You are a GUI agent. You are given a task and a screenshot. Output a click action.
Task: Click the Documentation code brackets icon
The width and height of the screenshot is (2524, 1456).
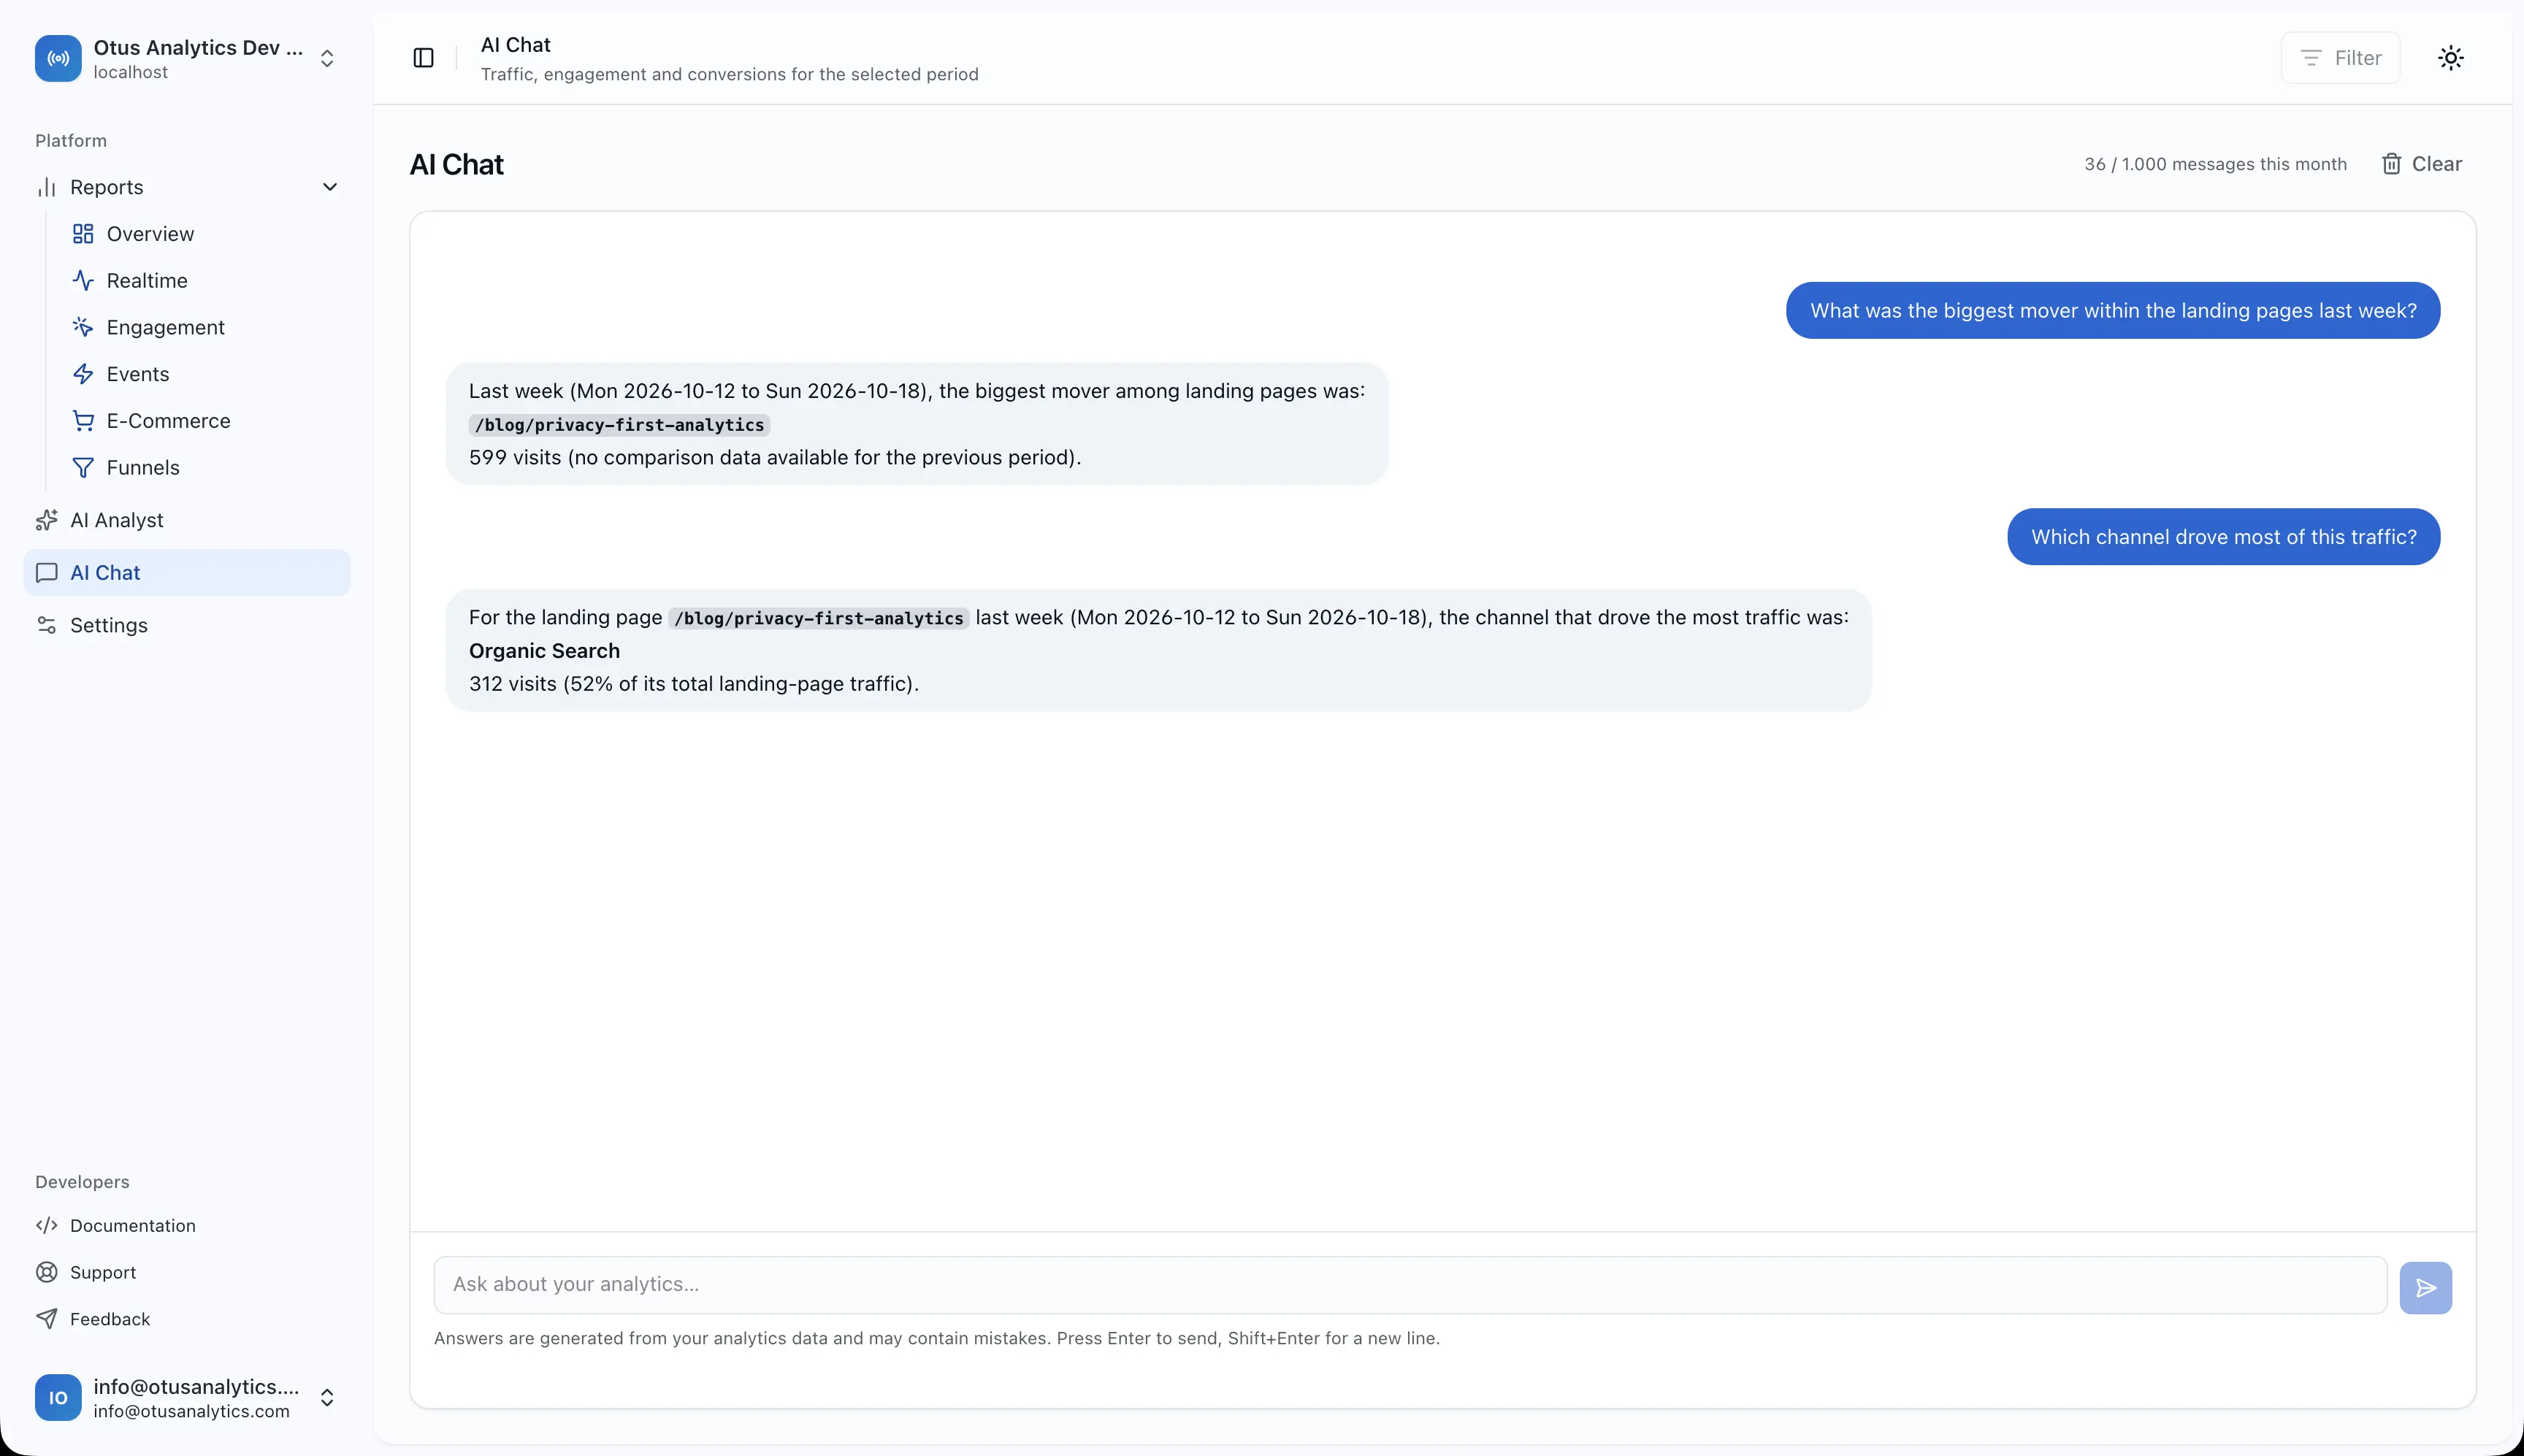pyautogui.click(x=46, y=1226)
